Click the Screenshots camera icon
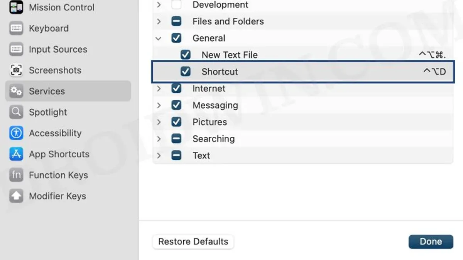The width and height of the screenshot is (463, 260). [16, 70]
